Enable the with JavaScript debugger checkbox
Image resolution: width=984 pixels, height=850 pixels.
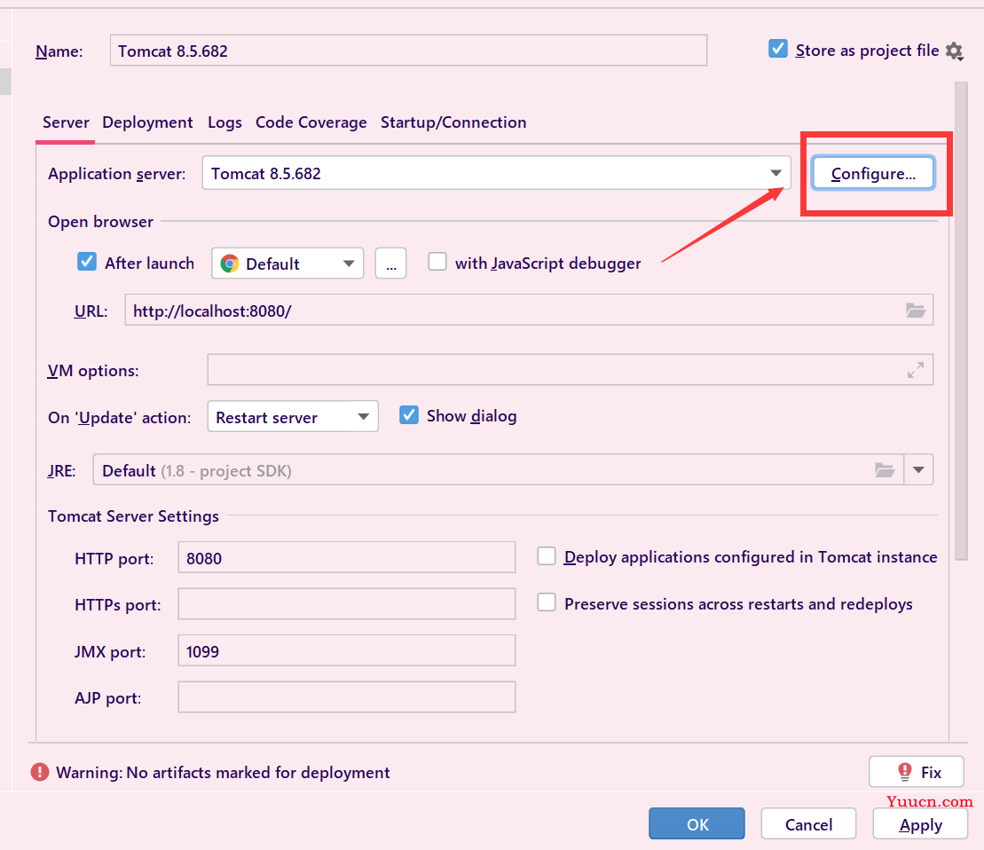click(x=437, y=262)
